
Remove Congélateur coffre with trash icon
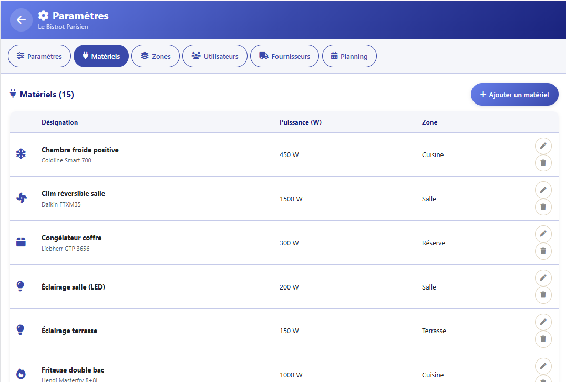click(x=543, y=251)
